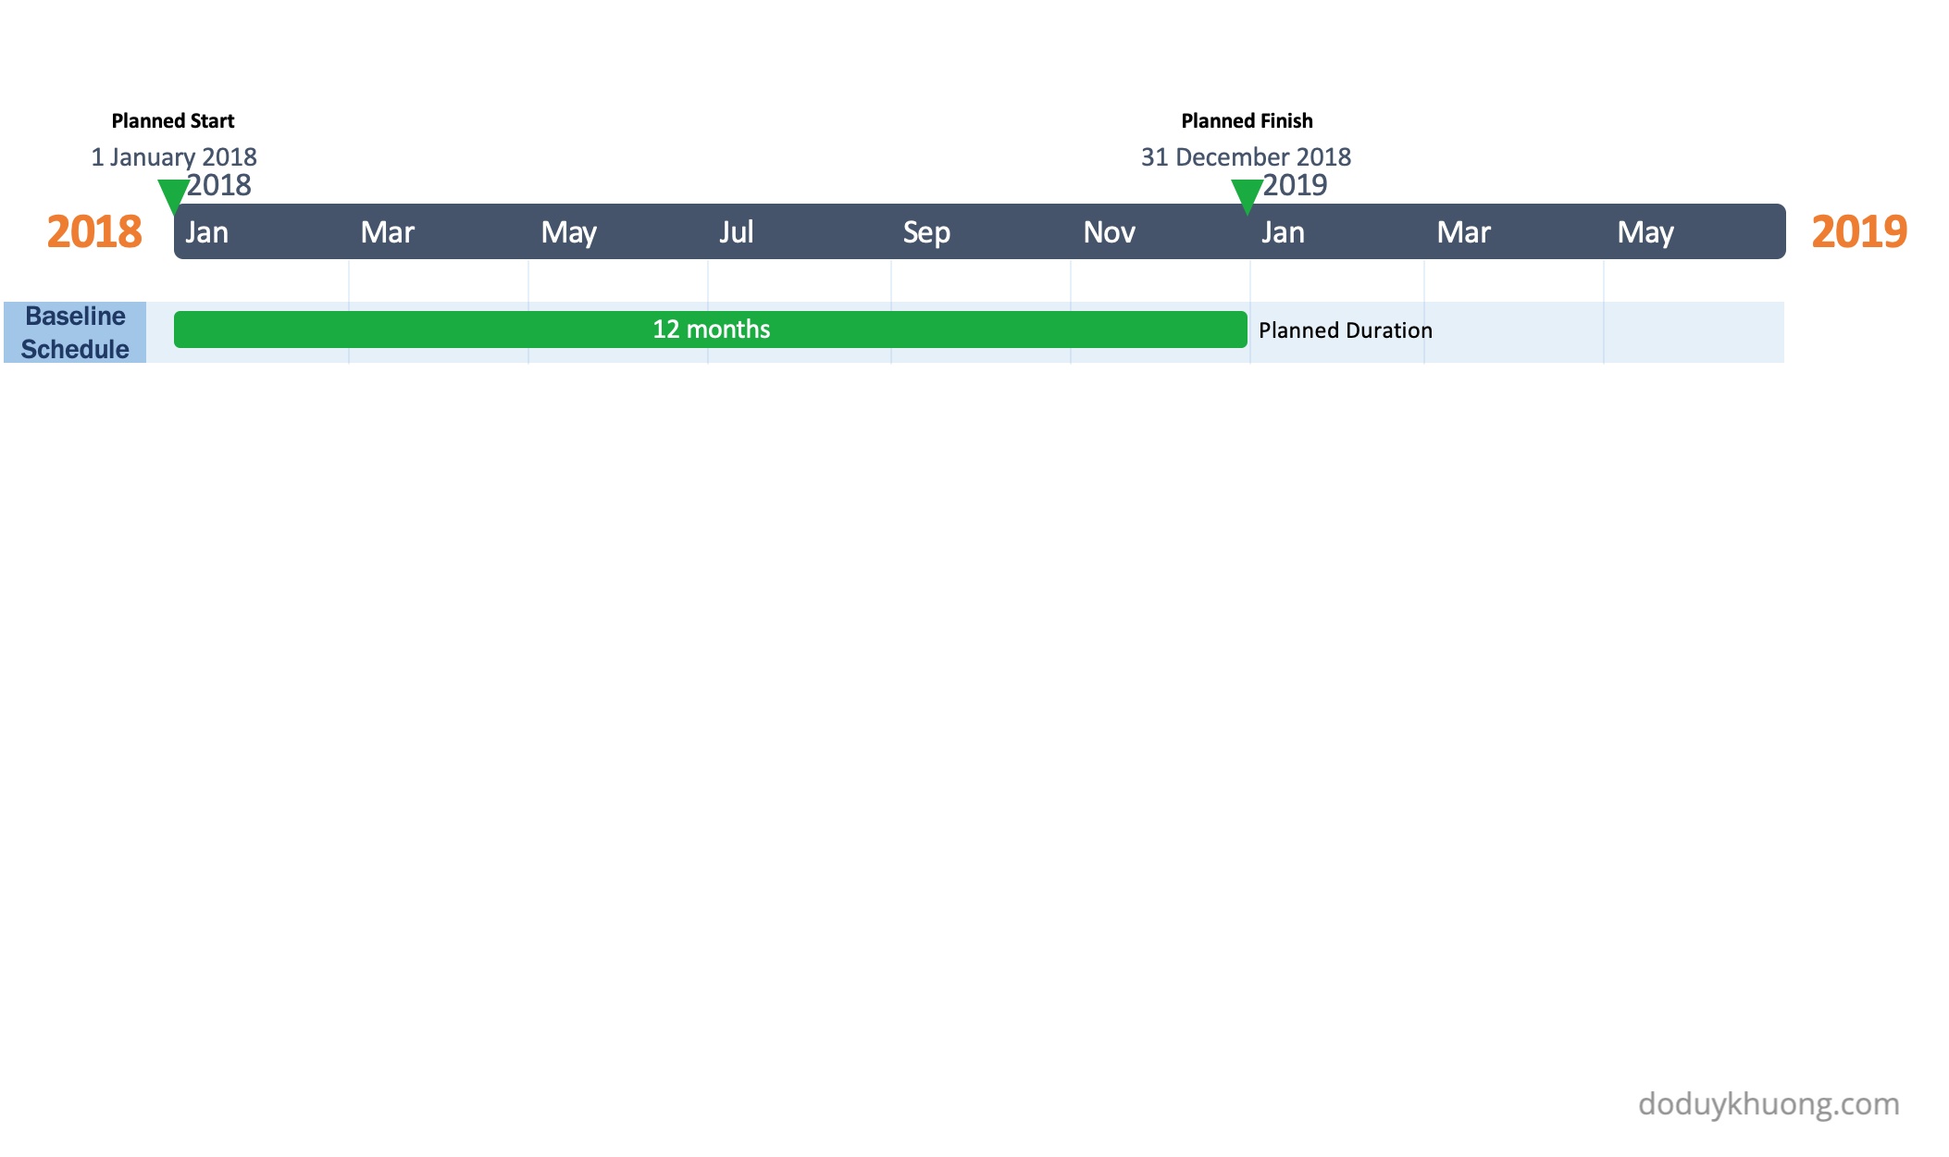Click the Planned Duration label
1949x1157 pixels.
coord(1345,330)
